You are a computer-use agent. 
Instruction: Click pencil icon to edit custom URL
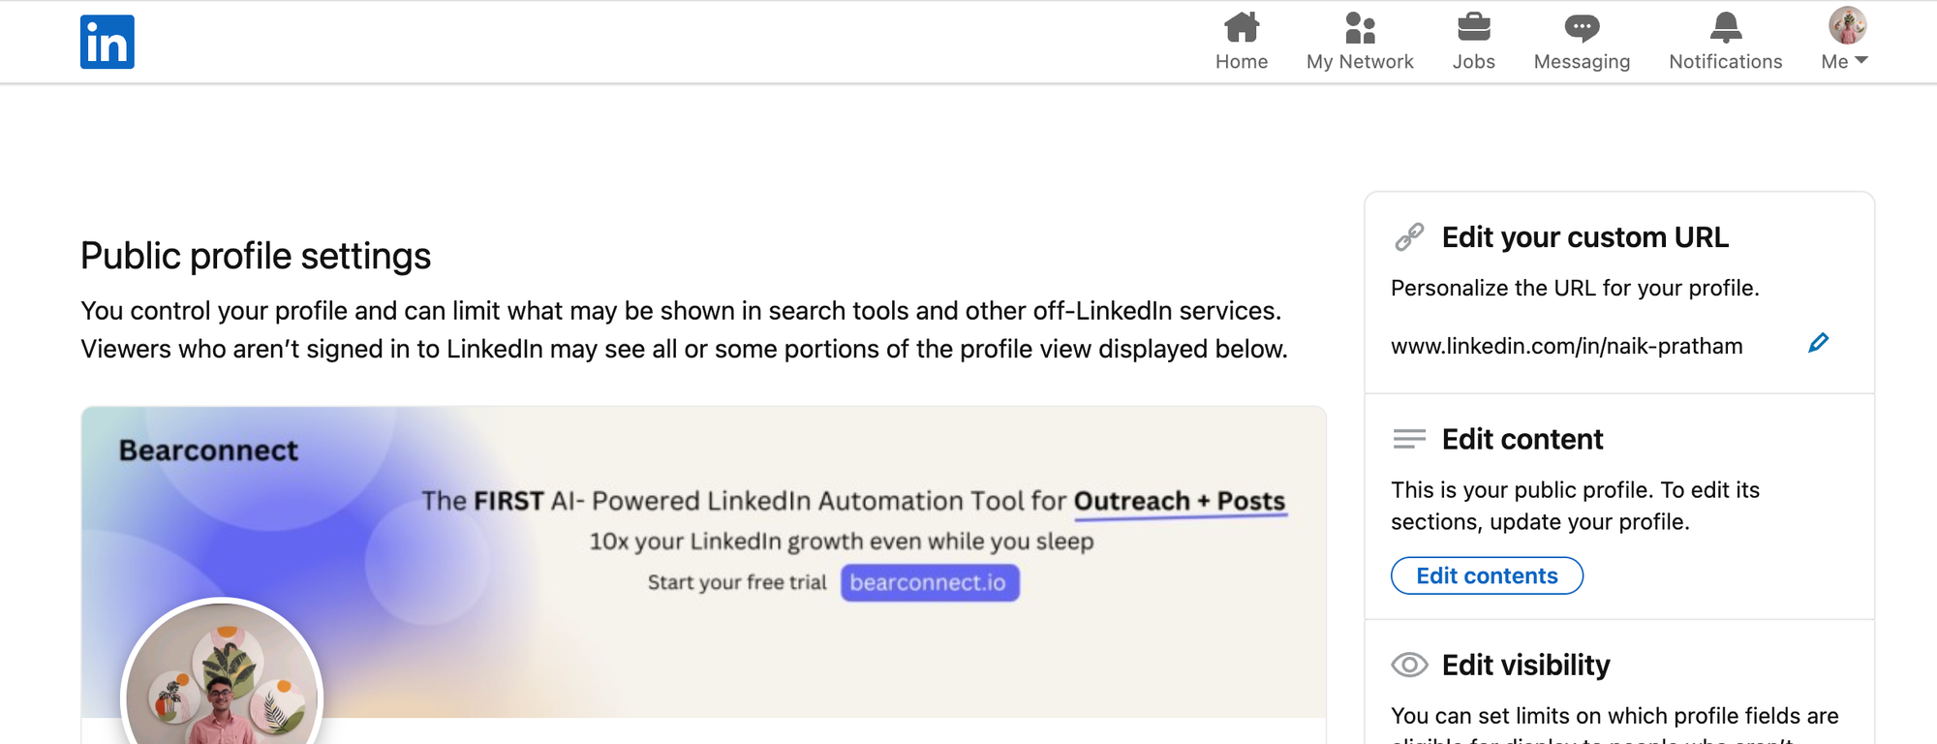[x=1818, y=343]
